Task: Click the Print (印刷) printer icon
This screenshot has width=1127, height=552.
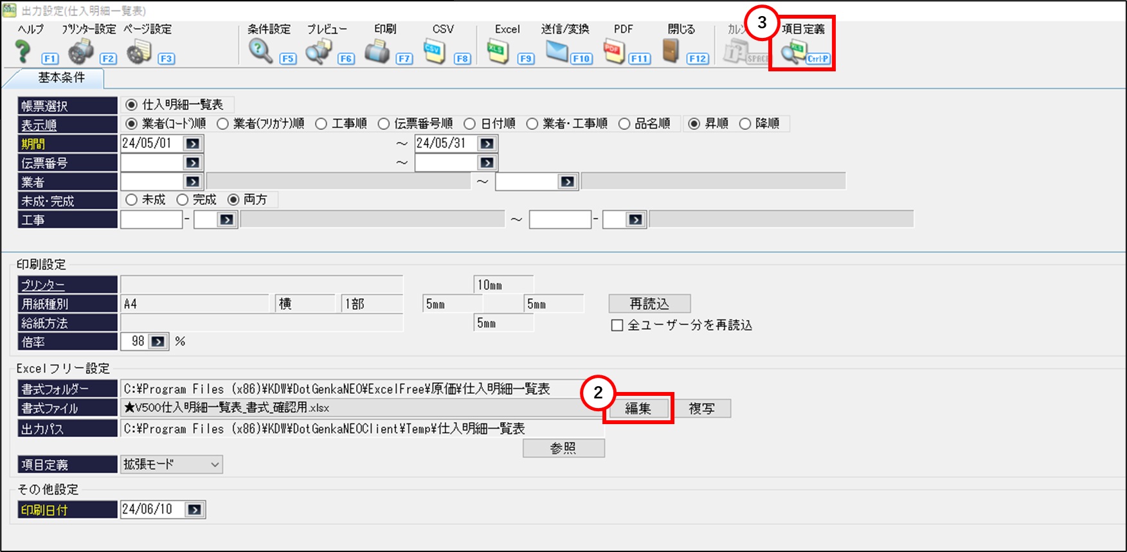Action: [x=377, y=51]
